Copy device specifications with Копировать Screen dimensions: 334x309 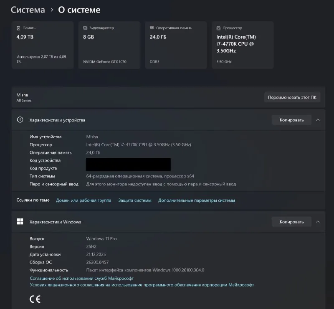(291, 120)
